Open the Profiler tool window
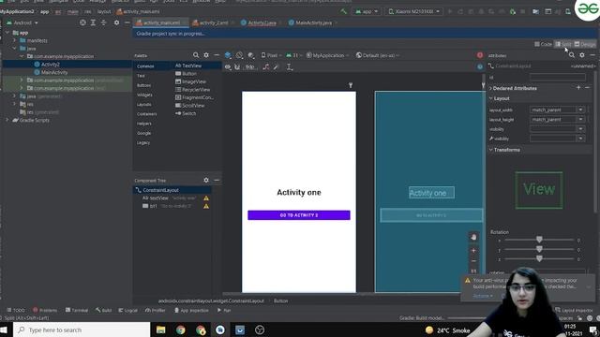600x337 pixels. tap(155, 310)
